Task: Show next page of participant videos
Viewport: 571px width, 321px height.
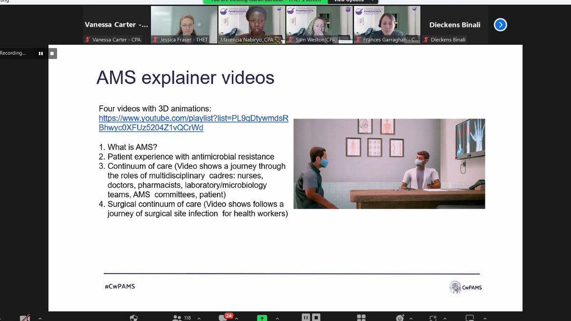Action: click(x=500, y=25)
